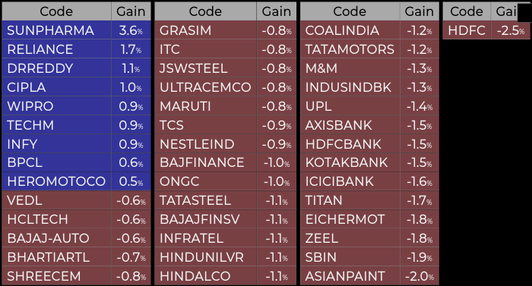Click Code header above SUNPHARMA
Image resolution: width=532 pixels, height=286 pixels.
(x=57, y=11)
